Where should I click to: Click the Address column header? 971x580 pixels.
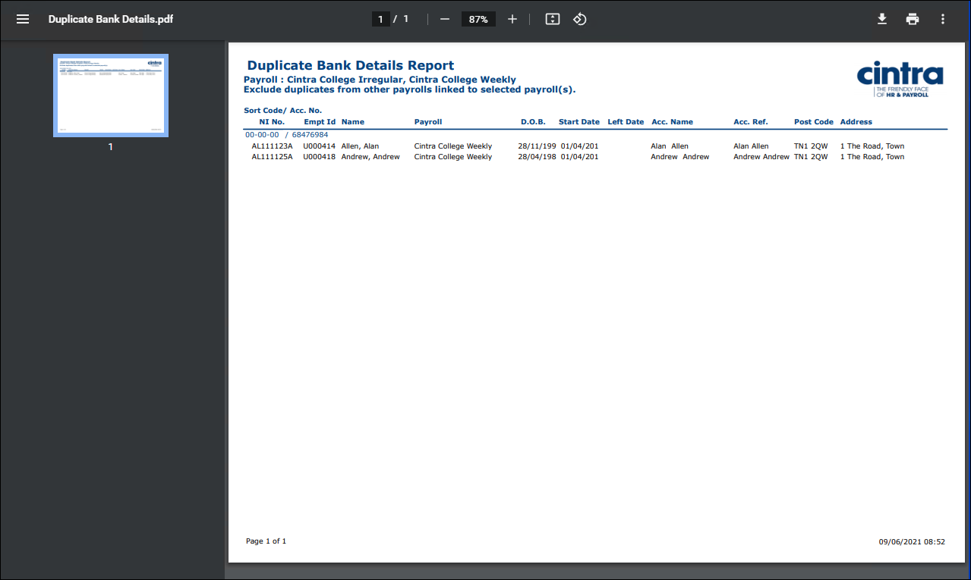coord(856,122)
